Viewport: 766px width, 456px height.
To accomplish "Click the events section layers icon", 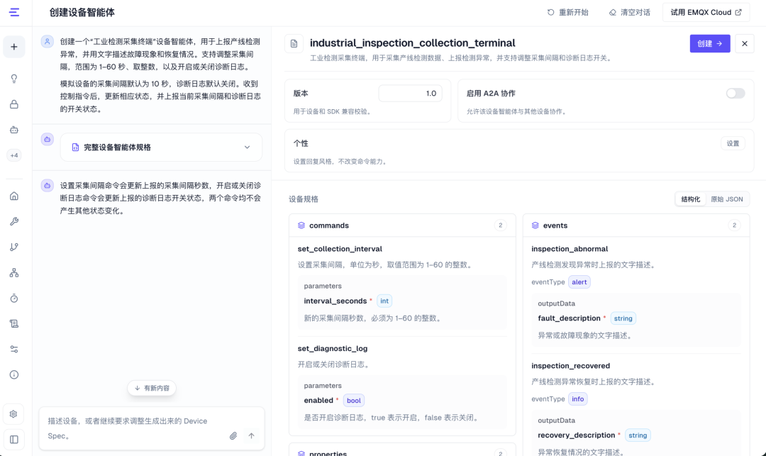I will coord(535,226).
